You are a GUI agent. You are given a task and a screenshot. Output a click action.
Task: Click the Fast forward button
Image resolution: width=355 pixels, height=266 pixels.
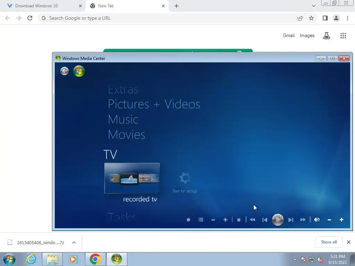pos(303,220)
